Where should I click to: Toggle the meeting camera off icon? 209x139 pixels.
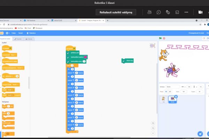click(x=200, y=12)
